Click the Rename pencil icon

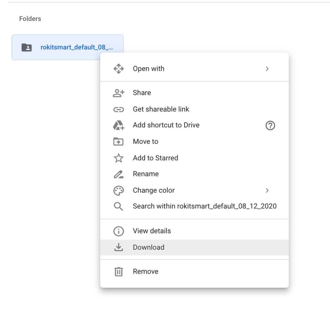pyautogui.click(x=119, y=174)
